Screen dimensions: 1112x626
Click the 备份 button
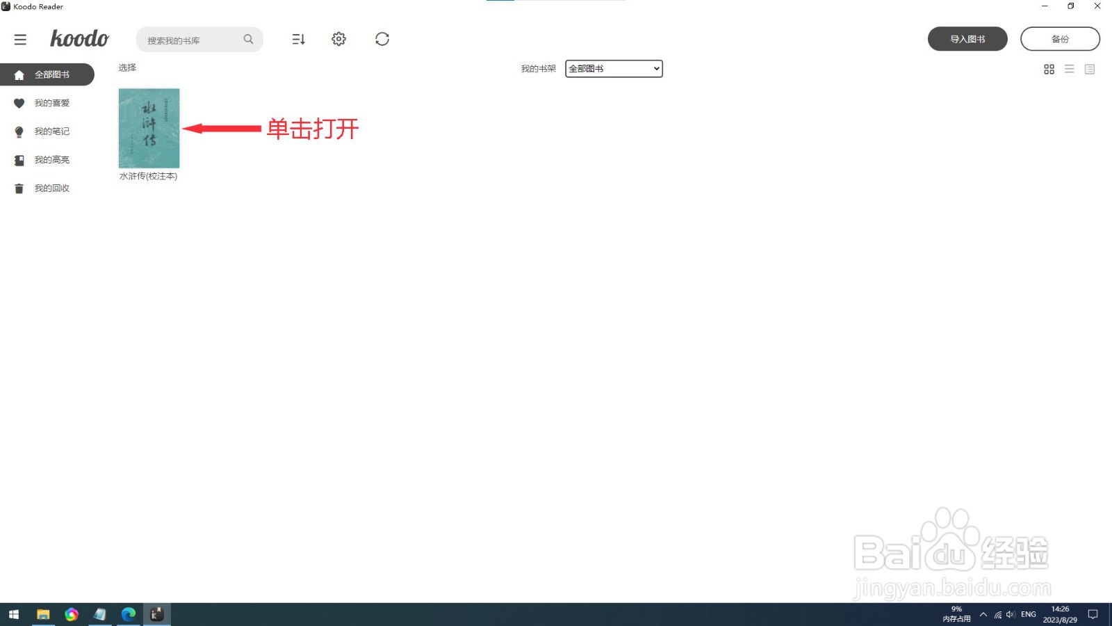click(1061, 38)
